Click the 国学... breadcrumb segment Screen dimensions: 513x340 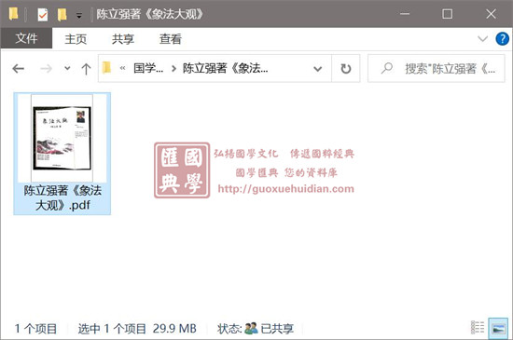click(148, 69)
